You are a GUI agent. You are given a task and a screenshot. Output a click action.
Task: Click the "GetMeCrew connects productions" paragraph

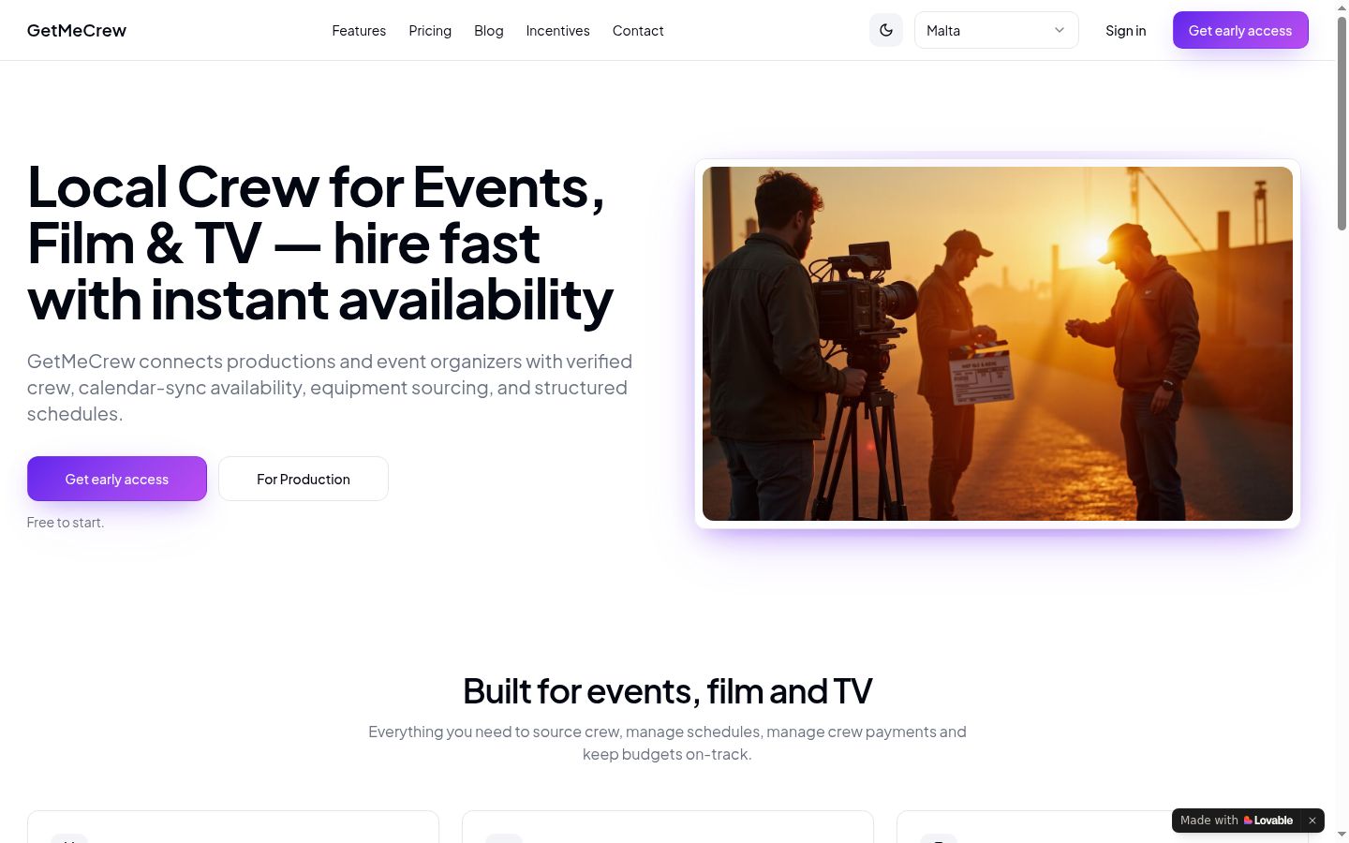coord(330,388)
